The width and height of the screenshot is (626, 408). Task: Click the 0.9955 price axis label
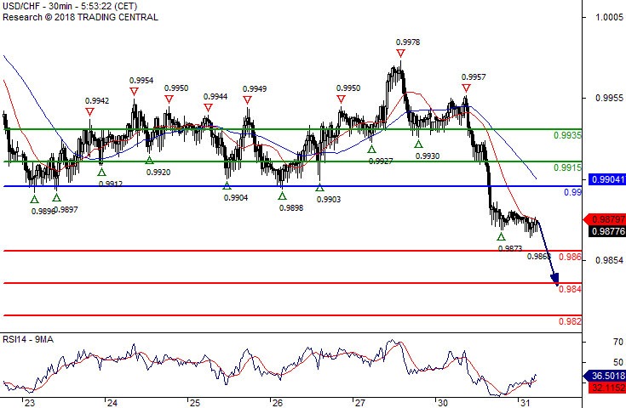(x=609, y=98)
